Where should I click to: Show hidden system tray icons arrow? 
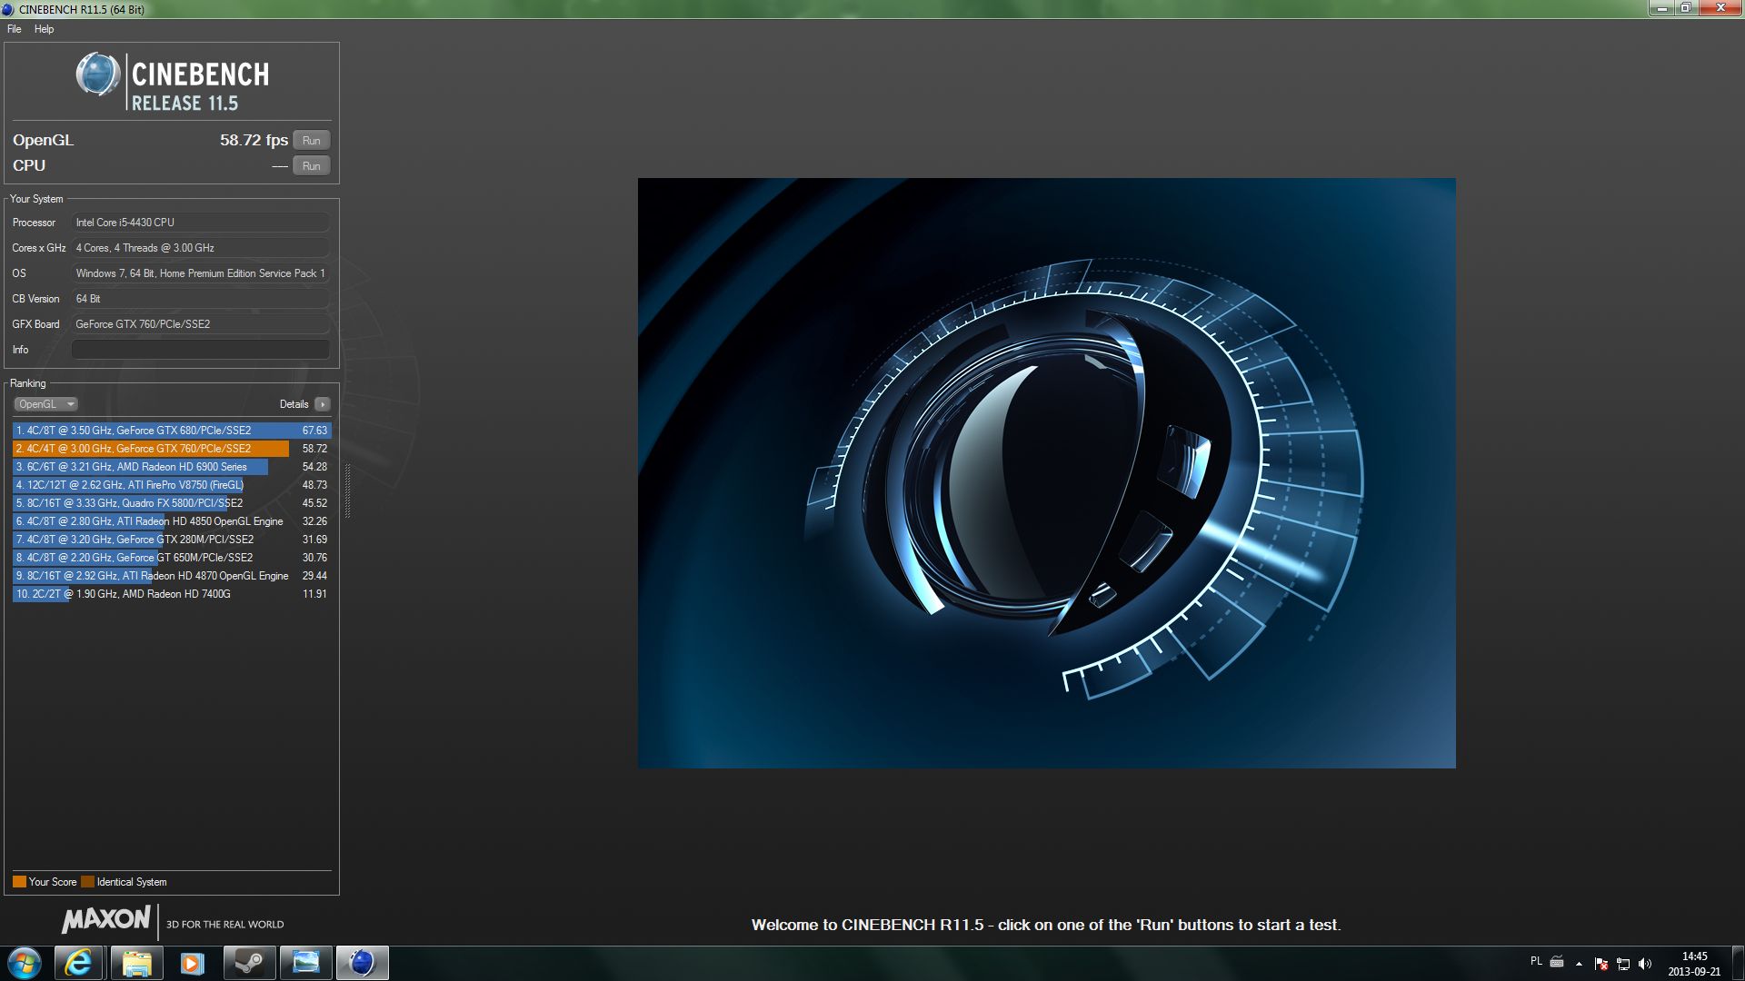[1579, 964]
